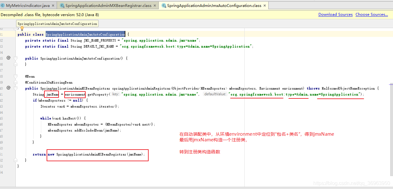Click the class icon on SpringApplicationAdminJmxAutoConfiguration.class tab

pyautogui.click(x=164, y=6)
